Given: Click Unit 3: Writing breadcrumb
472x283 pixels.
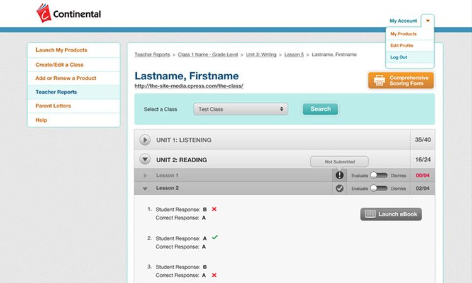Looking at the screenshot, I should [261, 55].
